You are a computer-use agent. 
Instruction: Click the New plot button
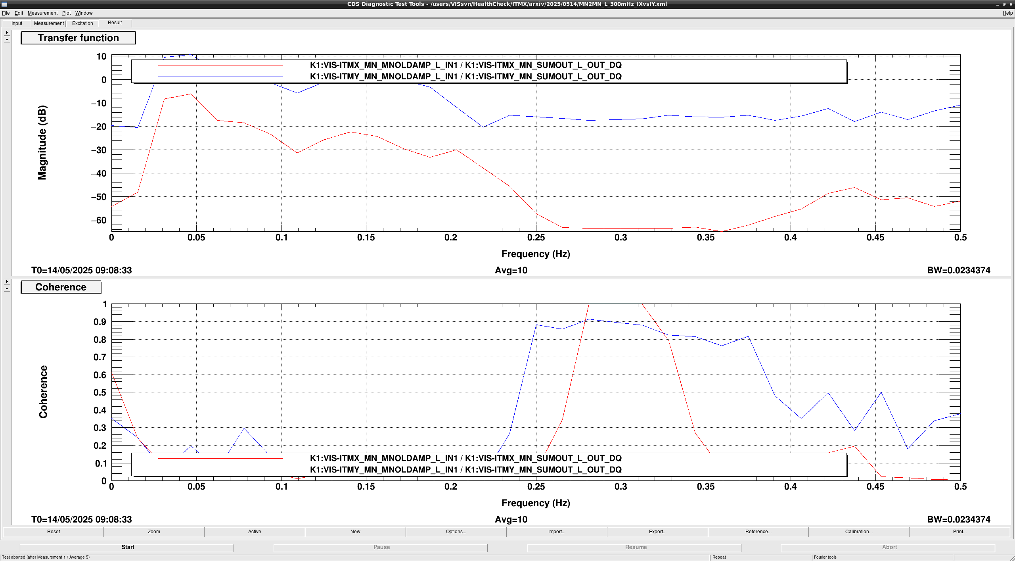355,532
